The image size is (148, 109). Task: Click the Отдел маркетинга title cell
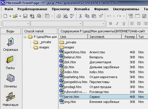point(103,77)
